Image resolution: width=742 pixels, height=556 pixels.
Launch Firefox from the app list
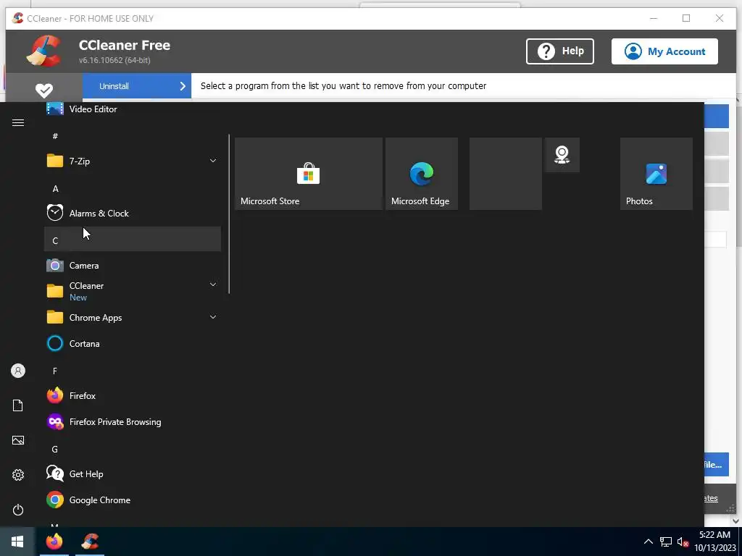133,396
